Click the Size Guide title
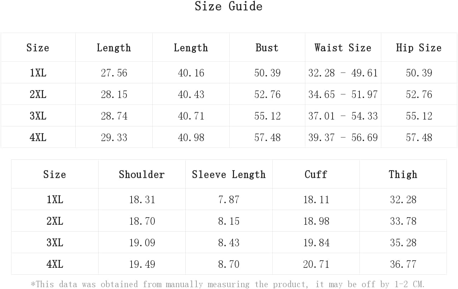The image size is (458, 289). coord(229,6)
